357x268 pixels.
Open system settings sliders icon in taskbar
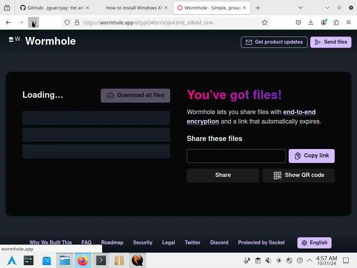click(x=29, y=260)
